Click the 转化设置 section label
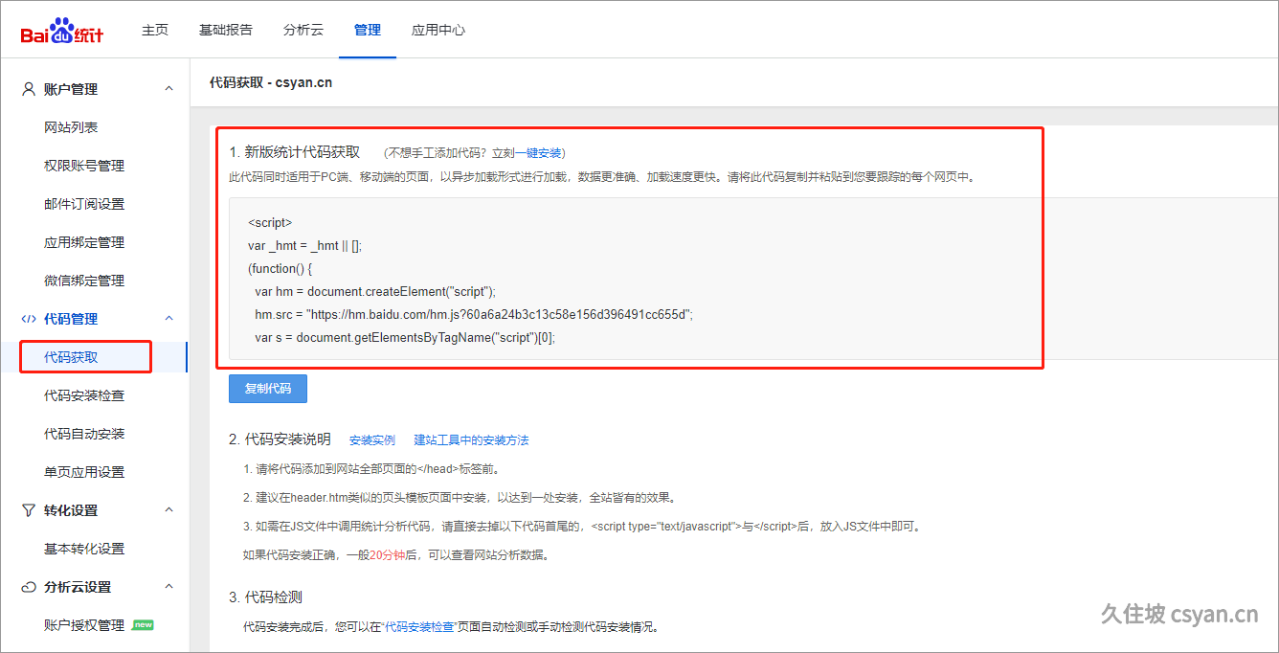 click(71, 510)
